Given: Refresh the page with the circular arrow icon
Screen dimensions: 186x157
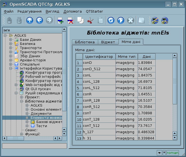Looking at the screenshot, I should (111, 21).
